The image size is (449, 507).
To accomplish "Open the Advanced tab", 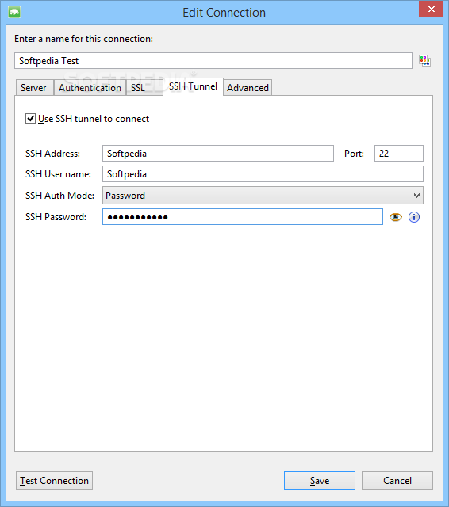I will click(248, 88).
